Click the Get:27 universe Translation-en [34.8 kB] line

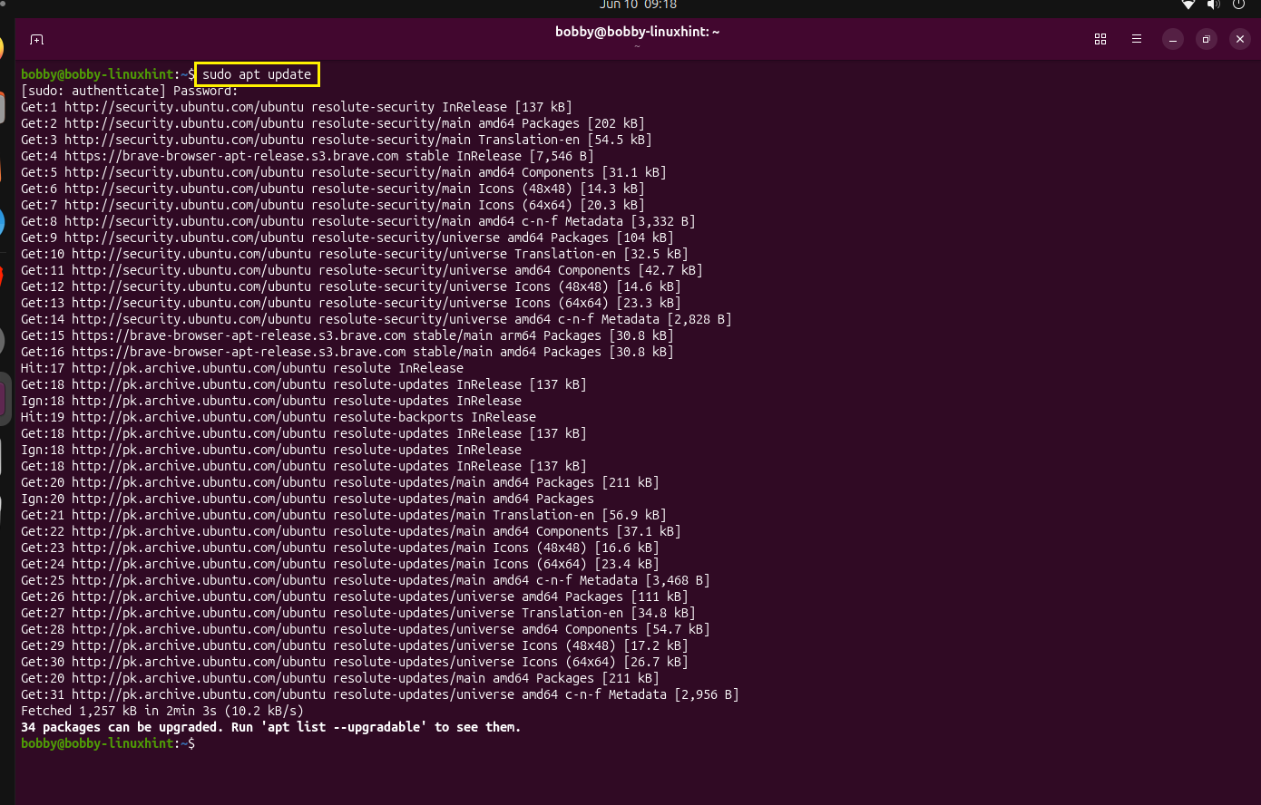358,613
